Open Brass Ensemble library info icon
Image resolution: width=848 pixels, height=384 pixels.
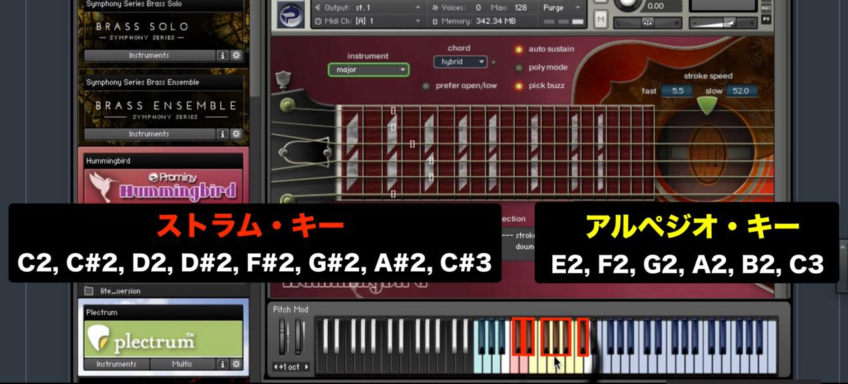[223, 134]
